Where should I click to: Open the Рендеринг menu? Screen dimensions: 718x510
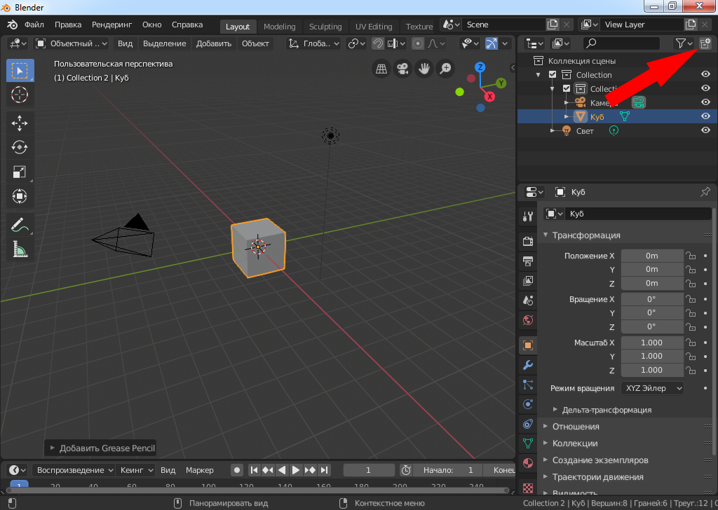point(111,25)
